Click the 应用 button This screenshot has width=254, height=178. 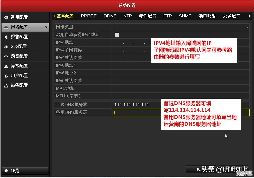click(x=200, y=169)
